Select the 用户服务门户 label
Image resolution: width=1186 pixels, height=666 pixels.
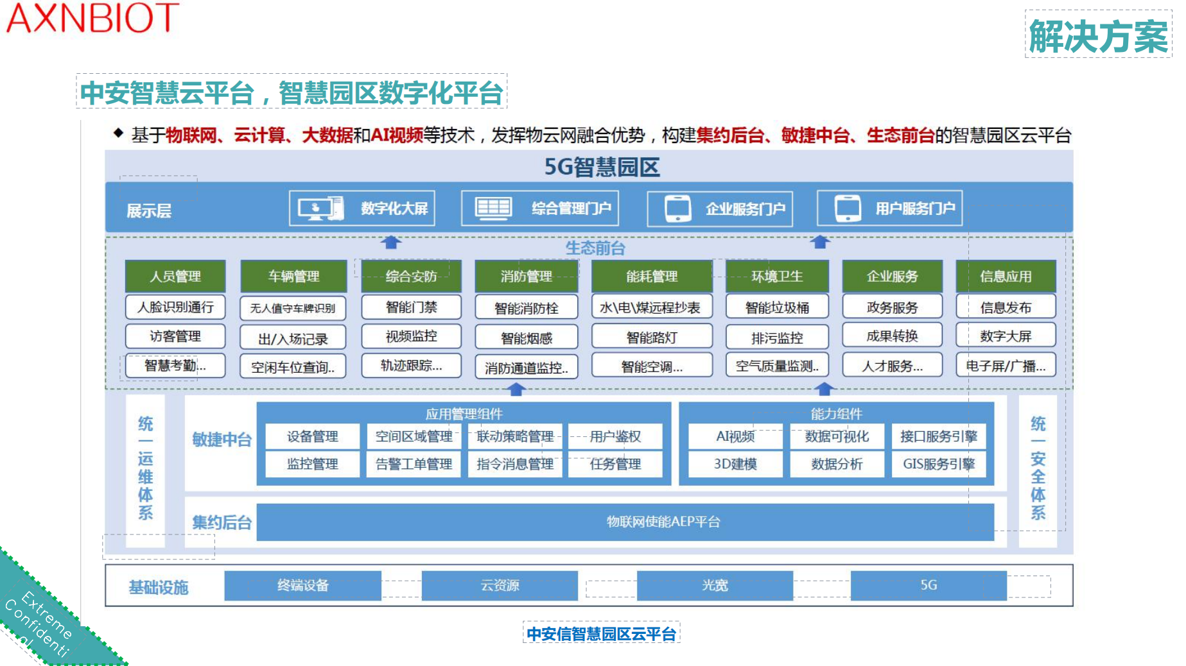916,209
